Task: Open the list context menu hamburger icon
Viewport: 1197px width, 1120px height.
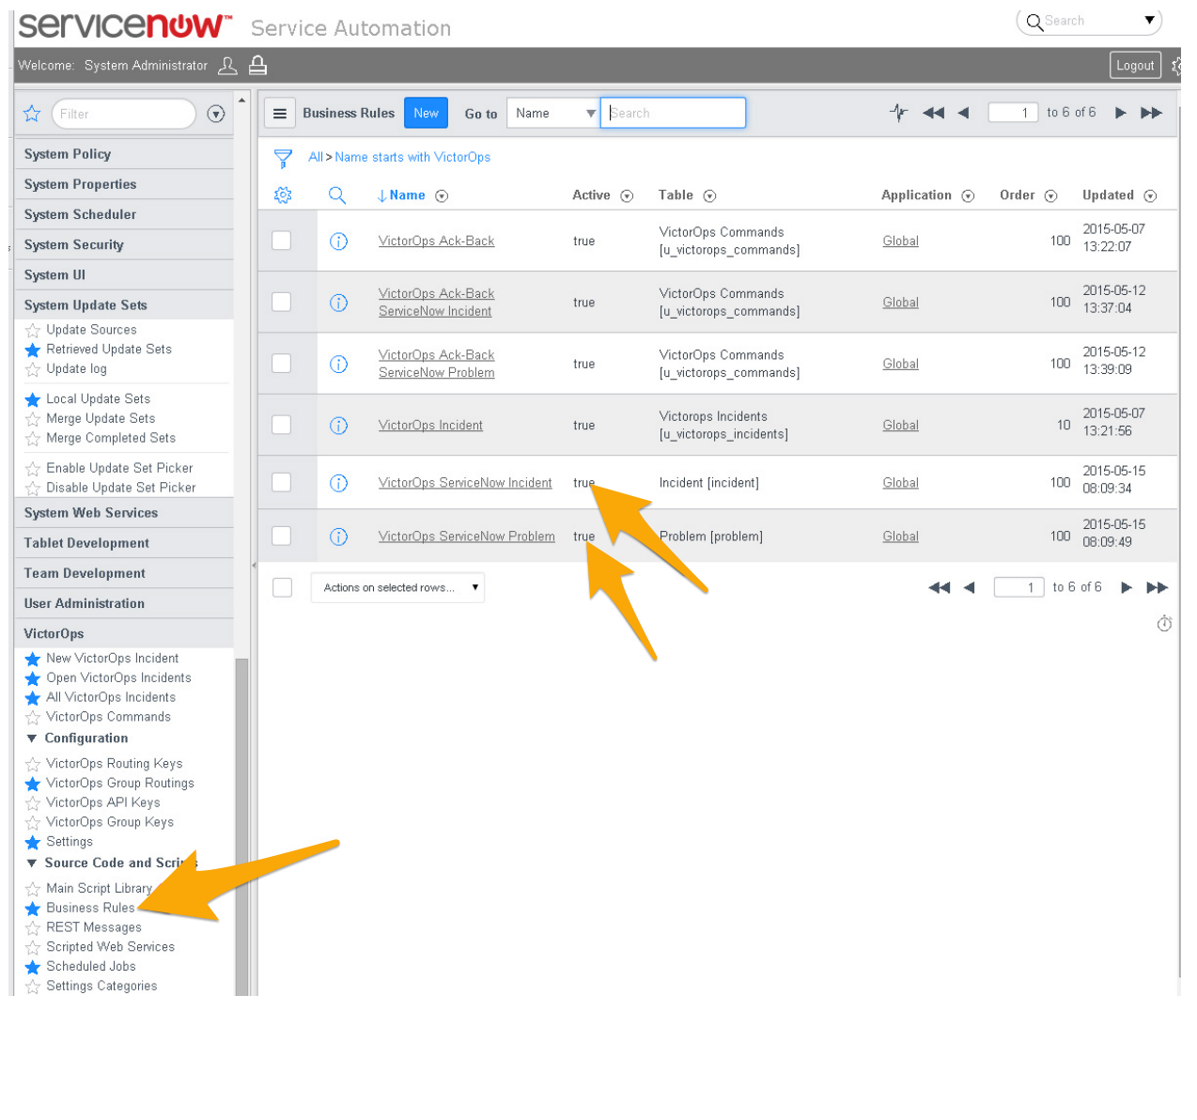Action: tap(280, 113)
